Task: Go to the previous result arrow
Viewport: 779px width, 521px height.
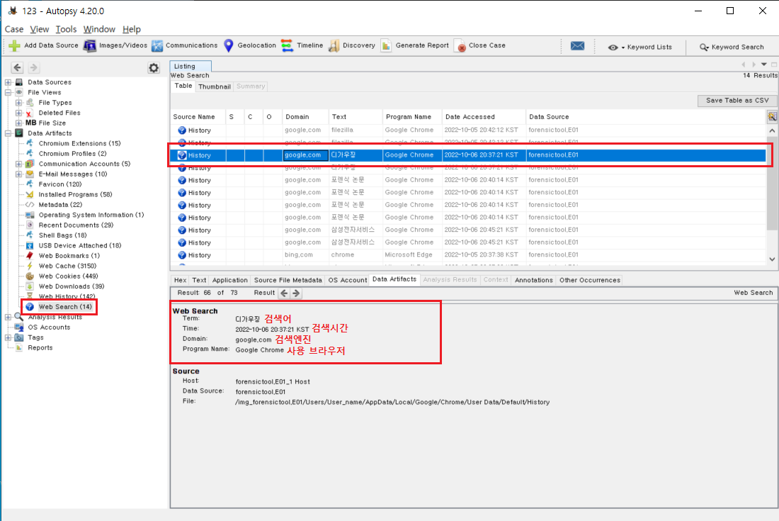Action: (284, 293)
